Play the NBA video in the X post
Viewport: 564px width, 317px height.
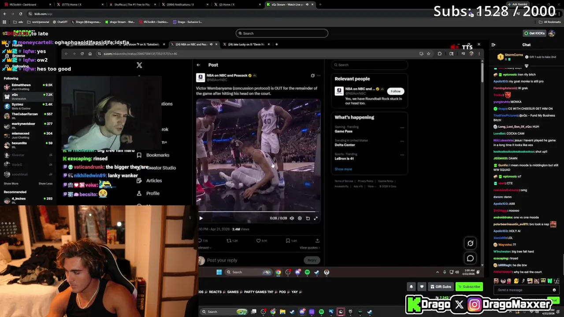[x=201, y=218]
